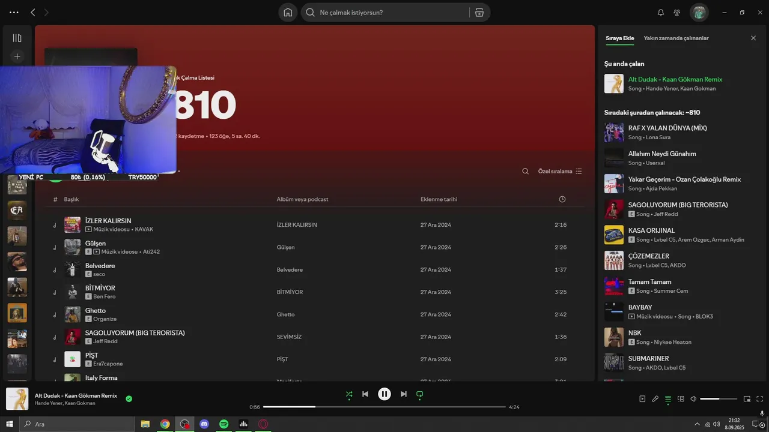
Task: Select SUBMARINER in queue
Action: click(x=680, y=363)
